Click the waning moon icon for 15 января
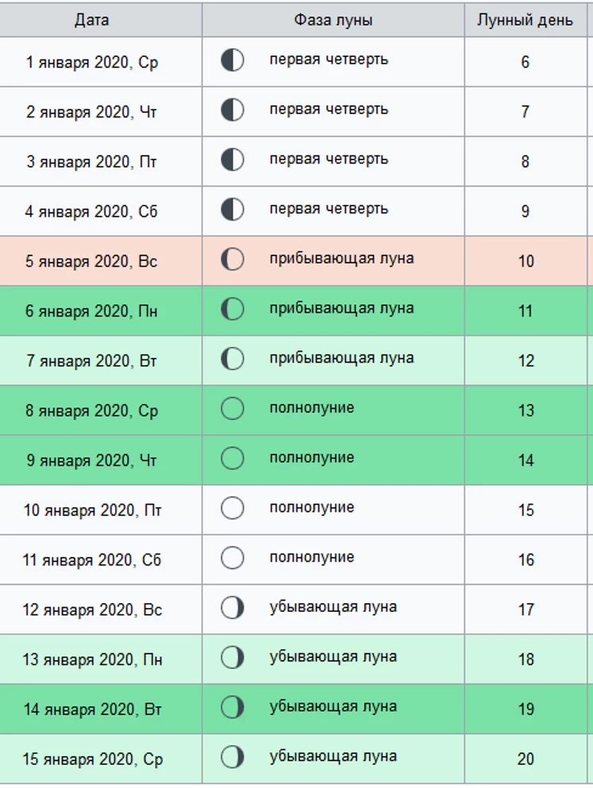593x788 pixels. tap(232, 757)
